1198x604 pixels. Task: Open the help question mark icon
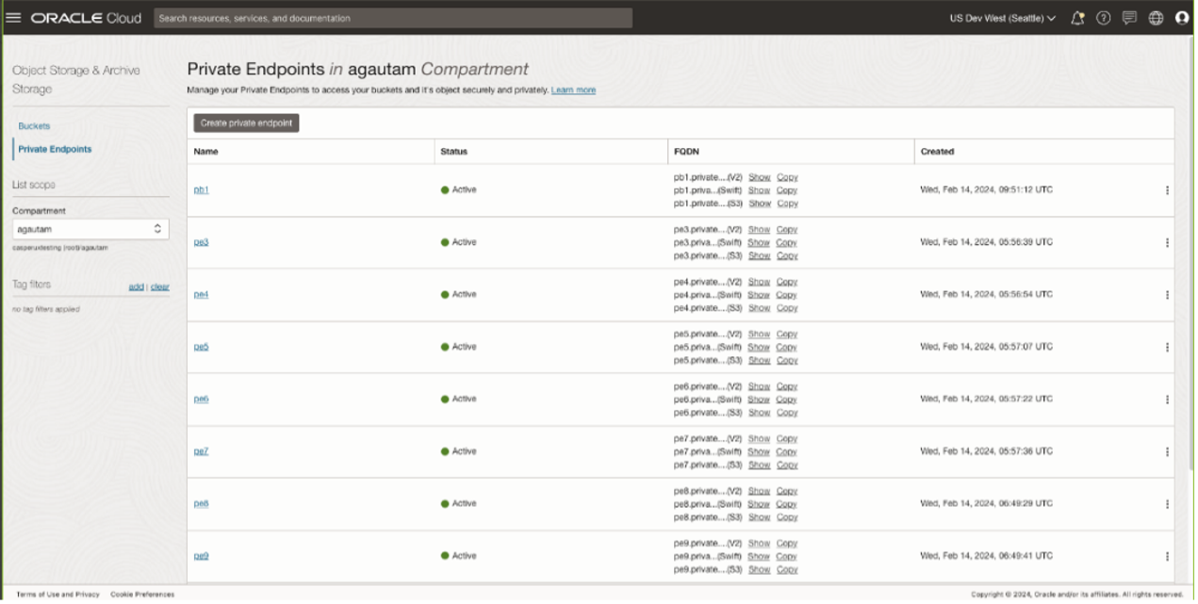pyautogui.click(x=1103, y=17)
